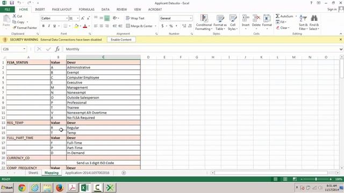This screenshot has height=193, width=344.
Task: Adjust the zoom slider in status bar
Action: (316, 179)
